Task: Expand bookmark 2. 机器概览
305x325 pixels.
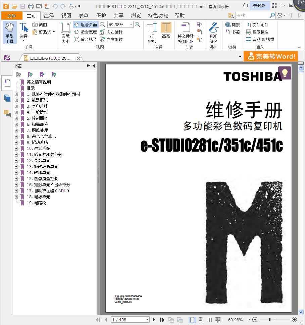Action: pyautogui.click(x=16, y=100)
